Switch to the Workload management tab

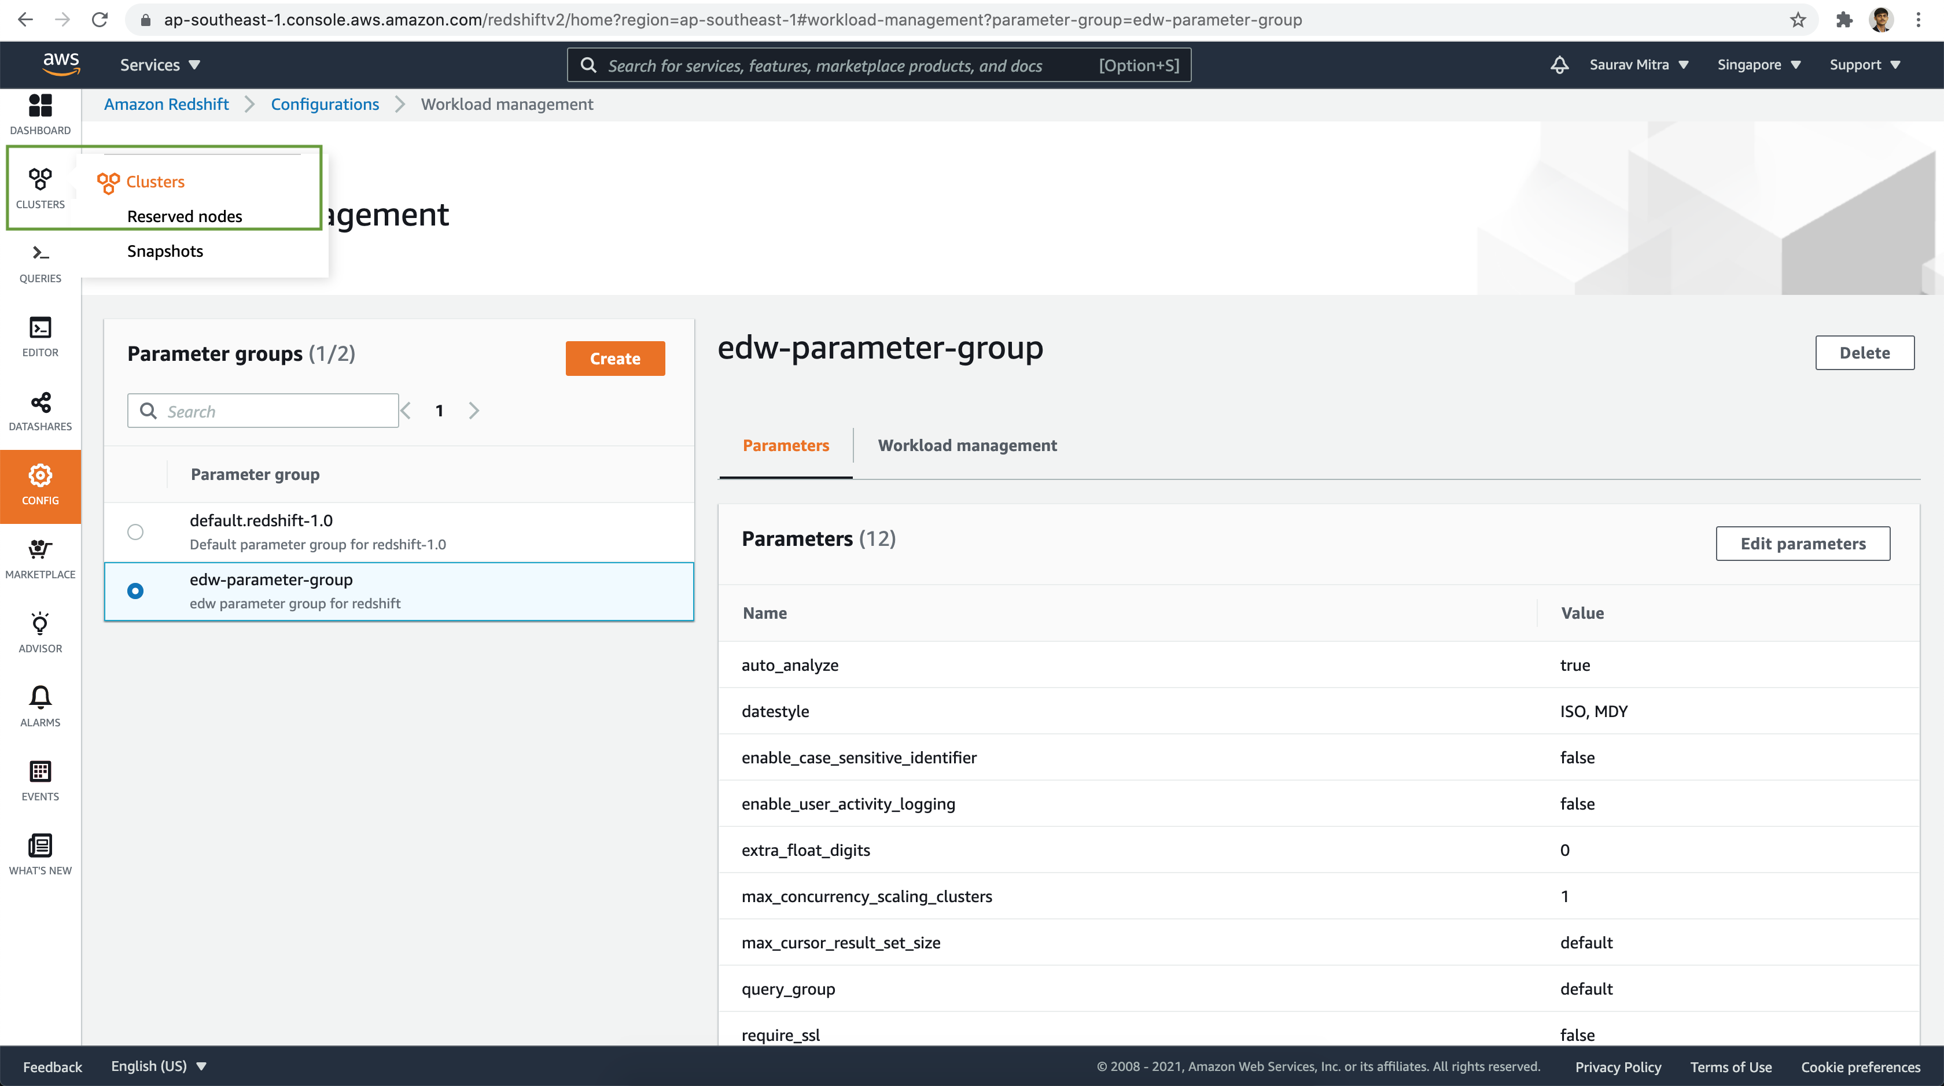pos(967,445)
